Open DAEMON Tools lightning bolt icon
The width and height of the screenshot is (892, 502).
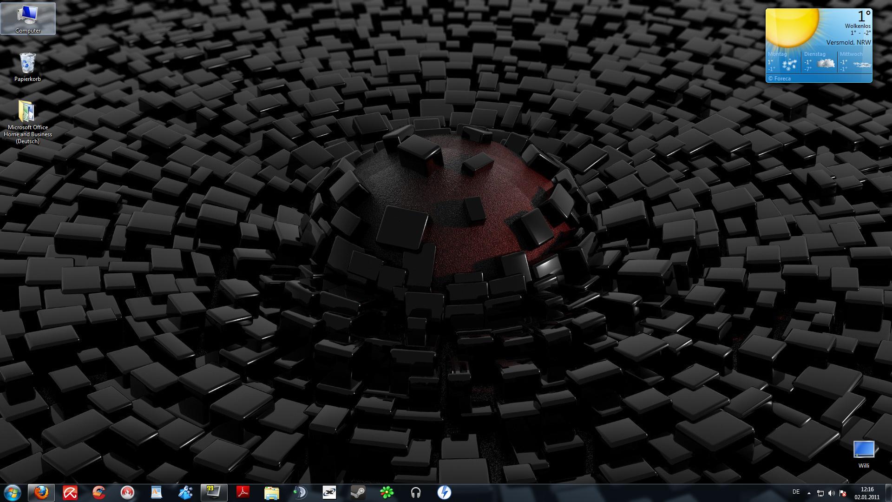444,492
